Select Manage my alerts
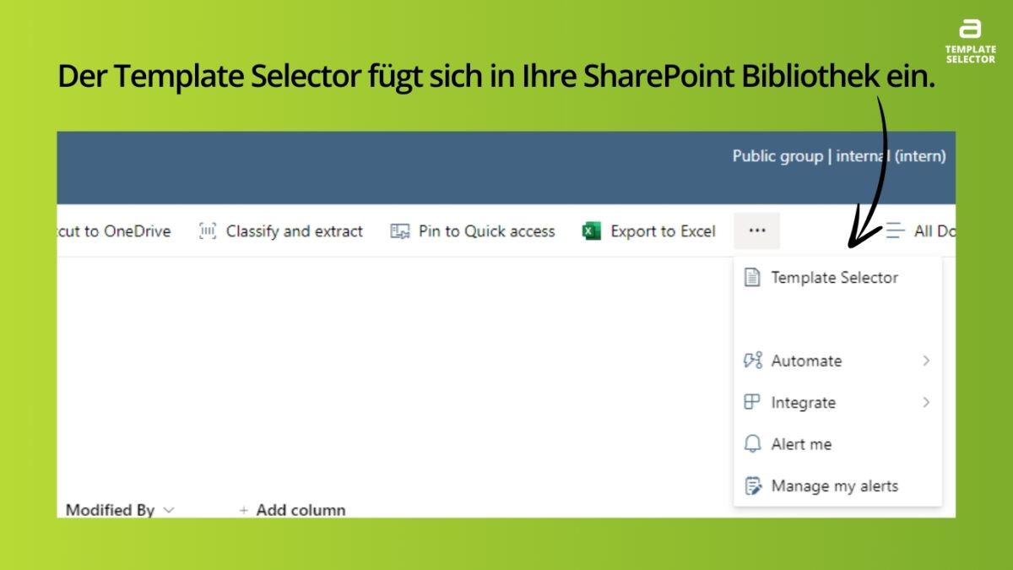Image resolution: width=1013 pixels, height=570 pixels. 834,486
